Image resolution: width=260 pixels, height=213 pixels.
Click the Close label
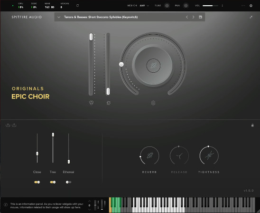[x=37, y=172]
